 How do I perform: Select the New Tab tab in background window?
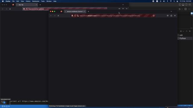[x=27, y=5]
